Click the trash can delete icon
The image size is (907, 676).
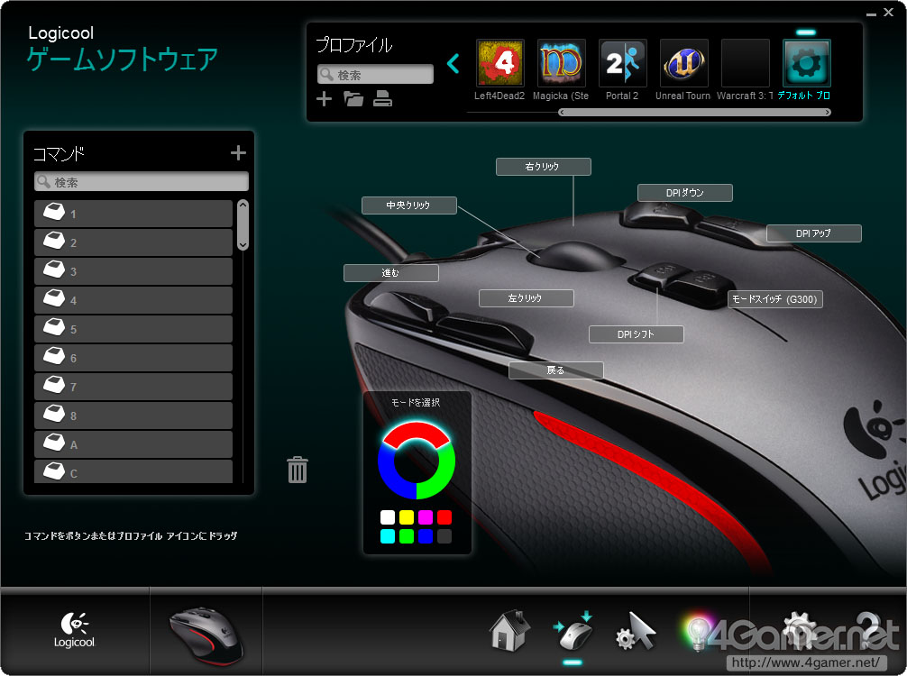(298, 470)
